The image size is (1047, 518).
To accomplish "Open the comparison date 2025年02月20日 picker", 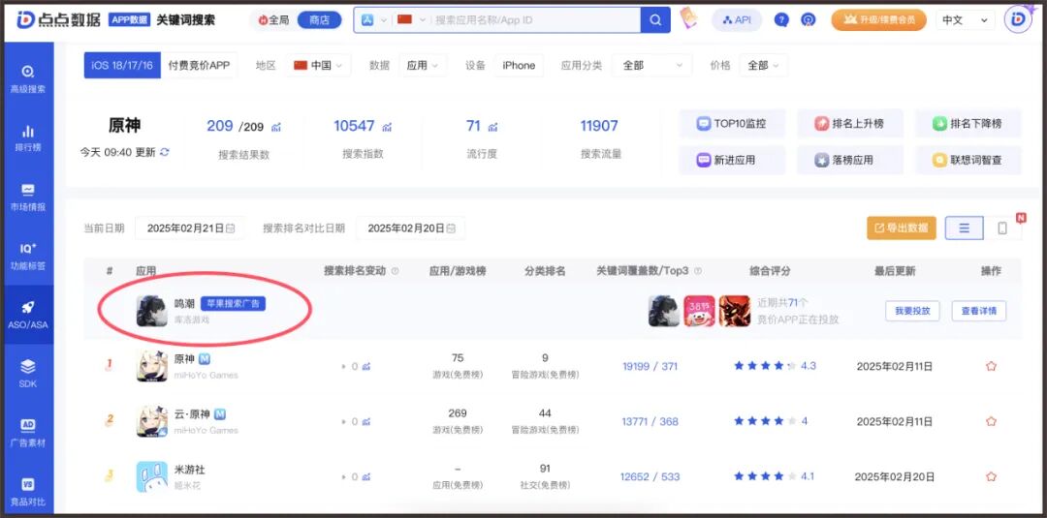I will pyautogui.click(x=411, y=228).
